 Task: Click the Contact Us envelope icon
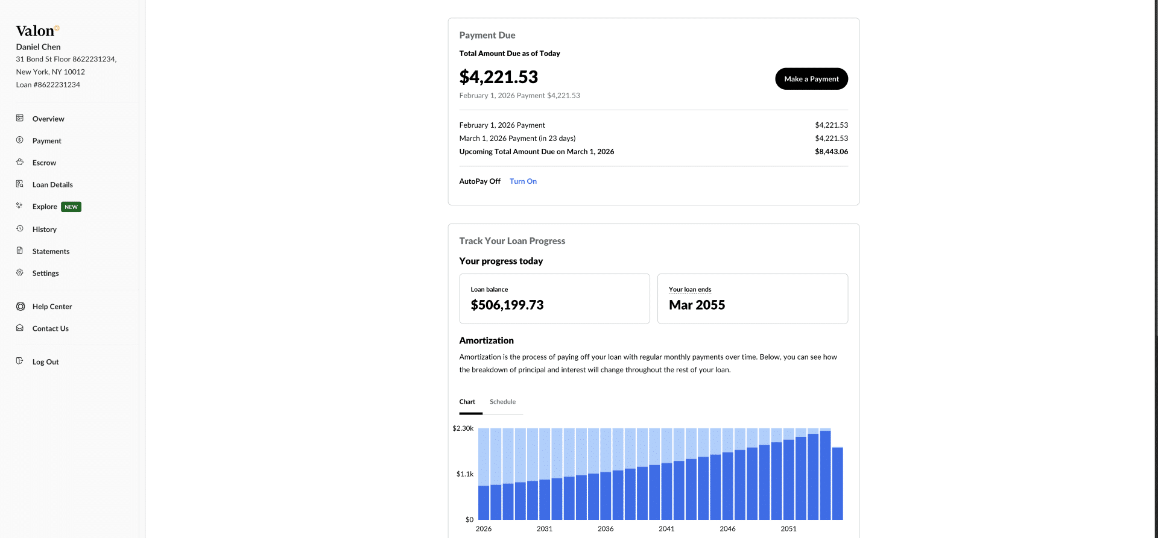[20, 328]
